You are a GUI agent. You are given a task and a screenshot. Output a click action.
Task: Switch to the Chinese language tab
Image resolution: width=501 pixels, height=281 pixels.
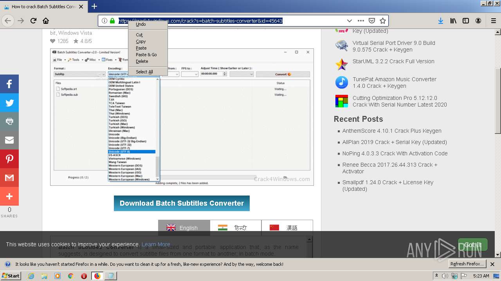[x=287, y=228]
